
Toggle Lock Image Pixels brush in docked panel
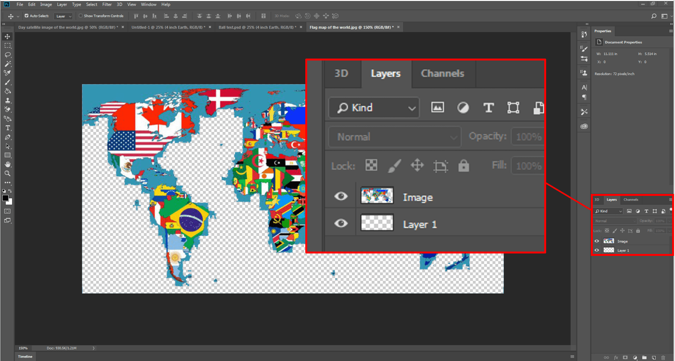tap(614, 231)
